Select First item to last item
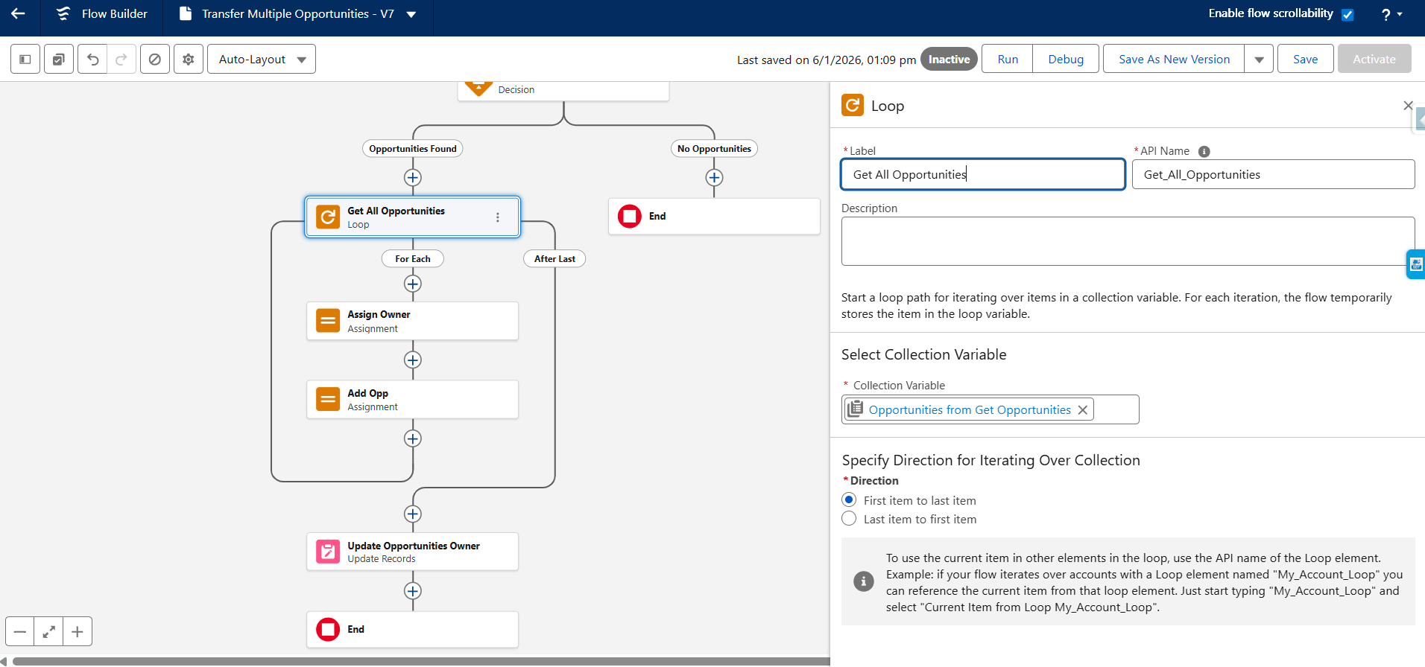 click(x=849, y=500)
